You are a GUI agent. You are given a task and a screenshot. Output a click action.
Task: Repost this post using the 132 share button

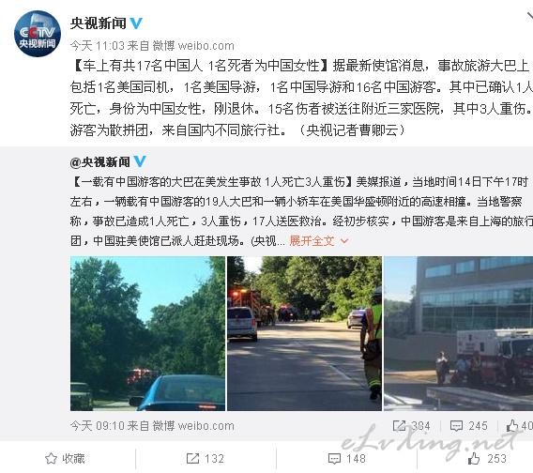click(x=206, y=459)
